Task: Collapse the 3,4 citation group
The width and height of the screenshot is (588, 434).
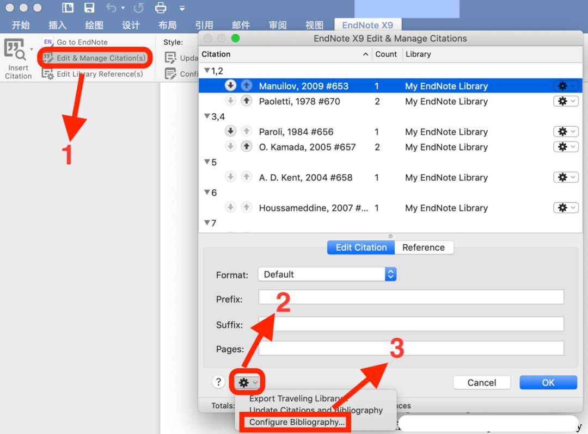Action: tap(207, 116)
